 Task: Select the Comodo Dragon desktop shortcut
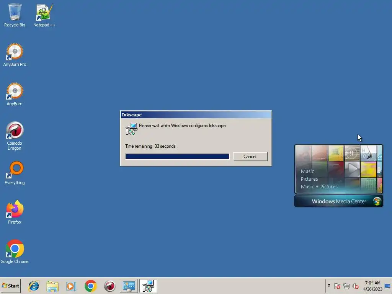coord(15,136)
